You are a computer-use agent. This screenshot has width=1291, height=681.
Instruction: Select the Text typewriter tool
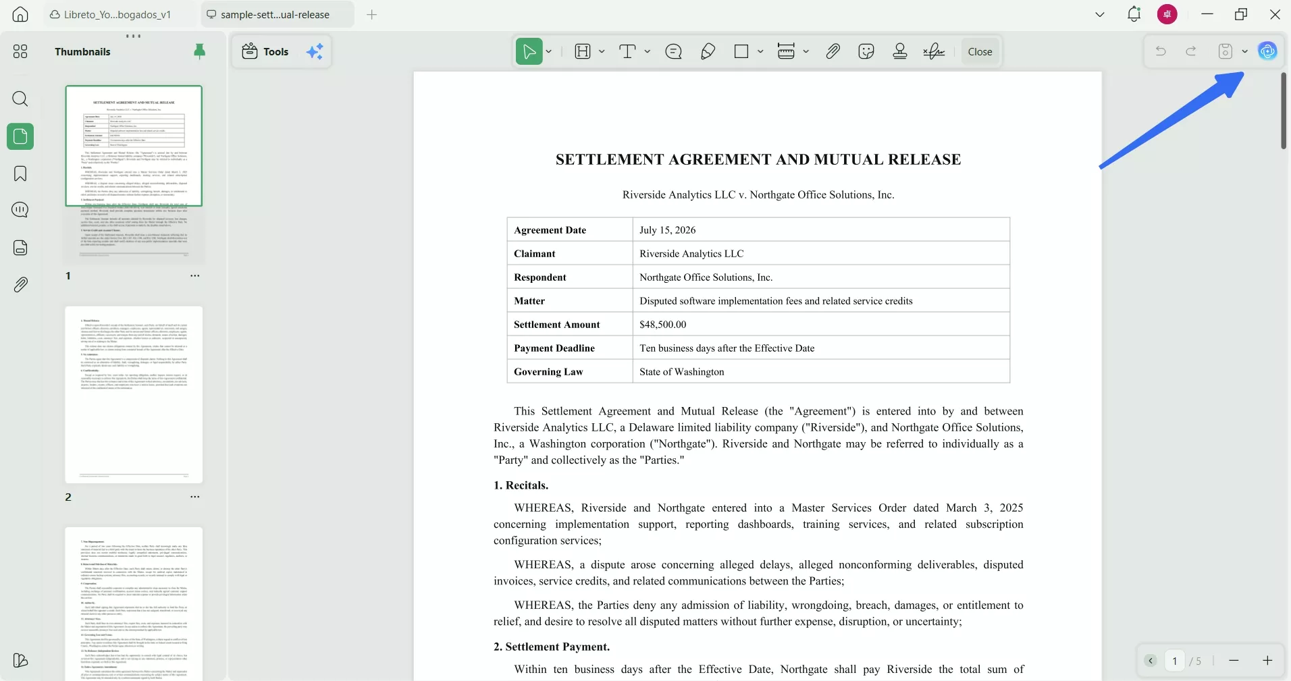627,51
